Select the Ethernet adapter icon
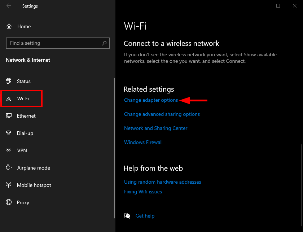Screen dimensions: 303x232 click(x=8, y=116)
